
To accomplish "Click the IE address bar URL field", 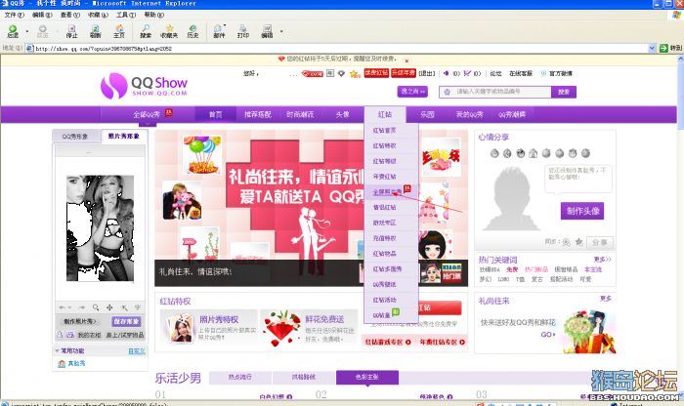I will pos(336,49).
